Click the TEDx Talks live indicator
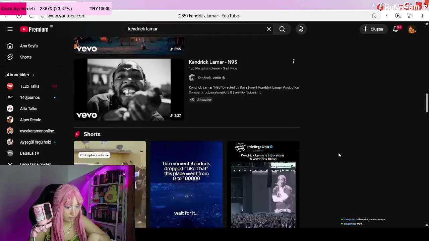Screen dimensions: 429x241 [x=55, y=86]
